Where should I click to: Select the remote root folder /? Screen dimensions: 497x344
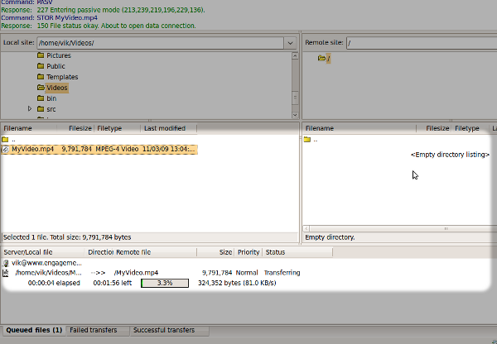coord(328,58)
